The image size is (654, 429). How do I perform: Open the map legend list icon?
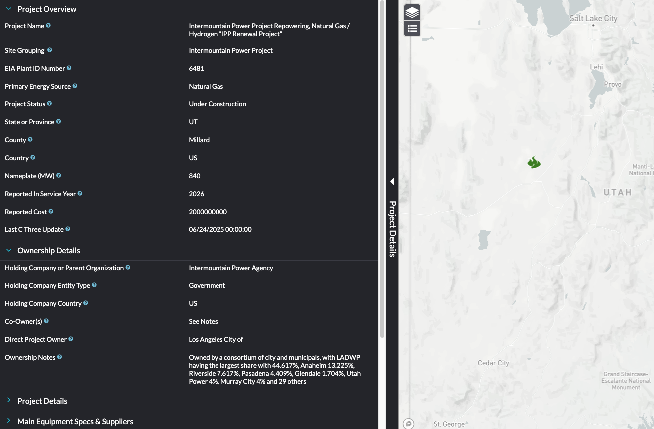point(412,28)
